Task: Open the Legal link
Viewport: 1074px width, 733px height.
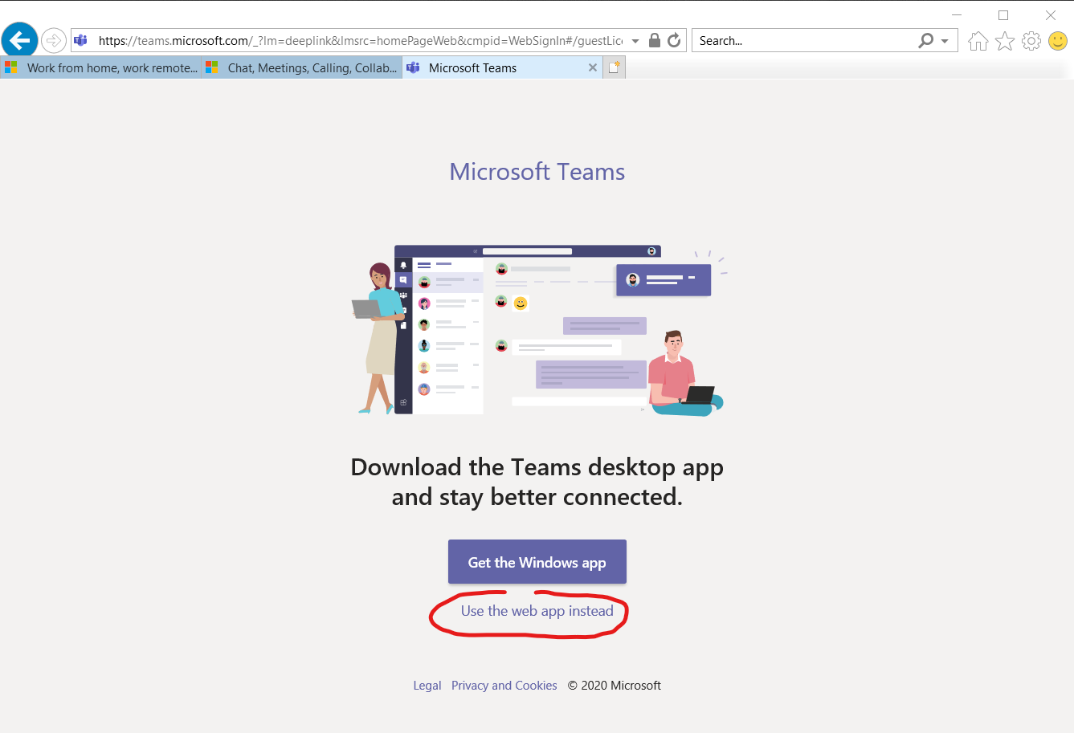Action: pyautogui.click(x=427, y=686)
